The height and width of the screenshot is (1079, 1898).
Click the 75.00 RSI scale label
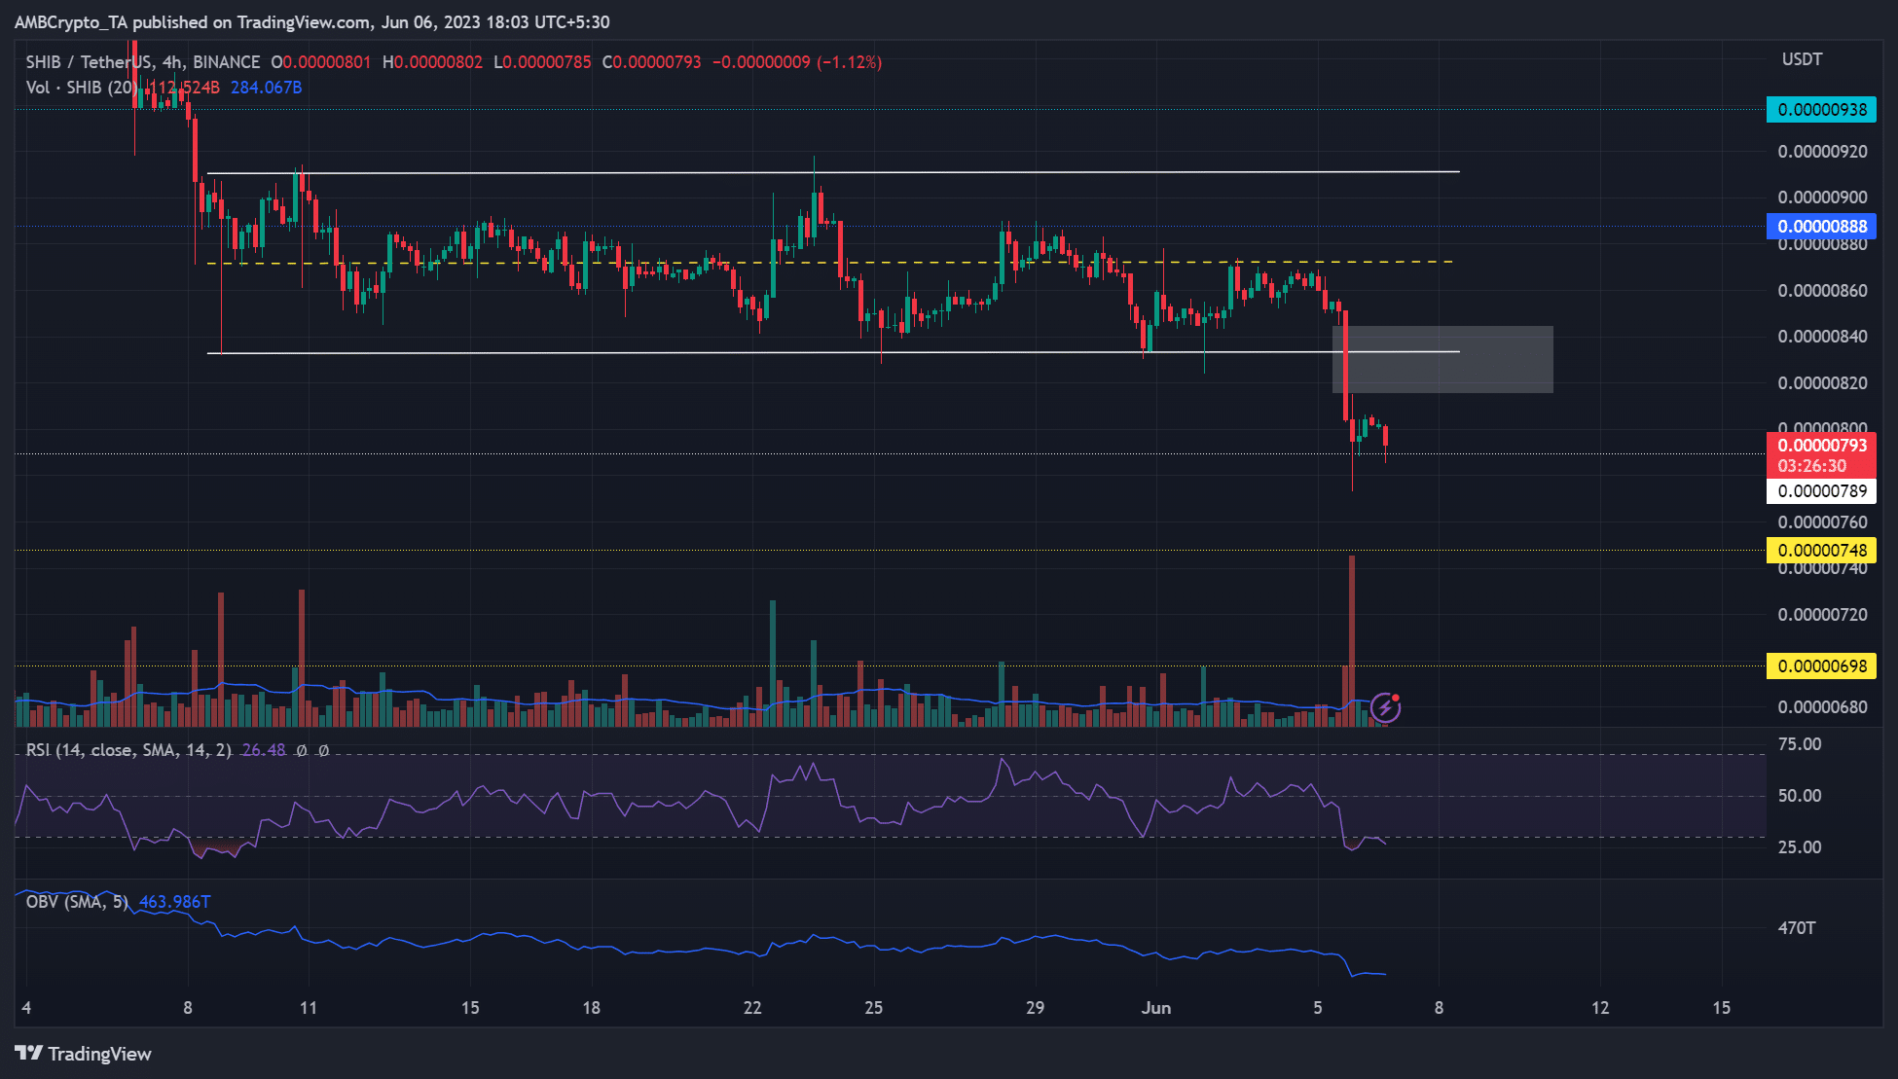1800,744
